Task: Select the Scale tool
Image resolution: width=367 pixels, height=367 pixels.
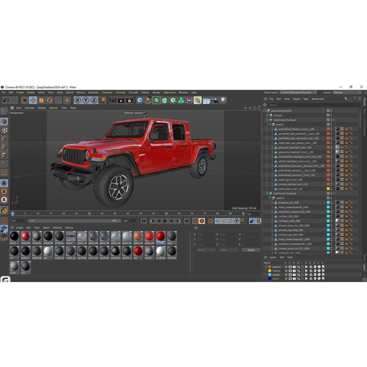Action: click(41, 100)
